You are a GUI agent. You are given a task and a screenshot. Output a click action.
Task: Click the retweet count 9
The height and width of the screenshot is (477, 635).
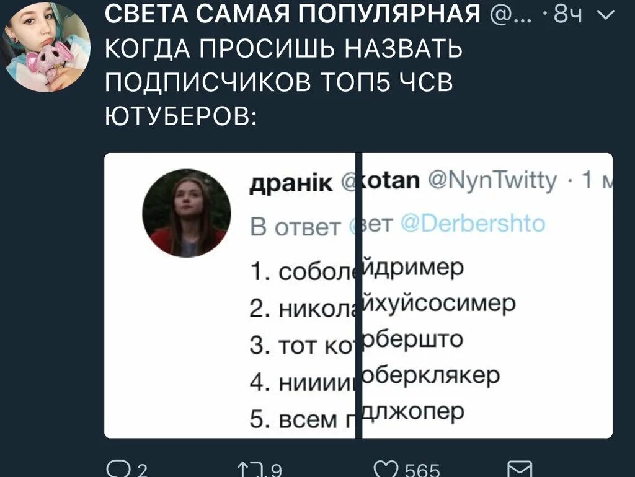[276, 471]
